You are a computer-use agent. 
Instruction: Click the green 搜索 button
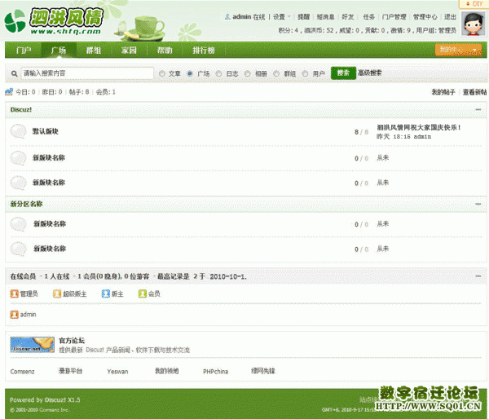343,73
